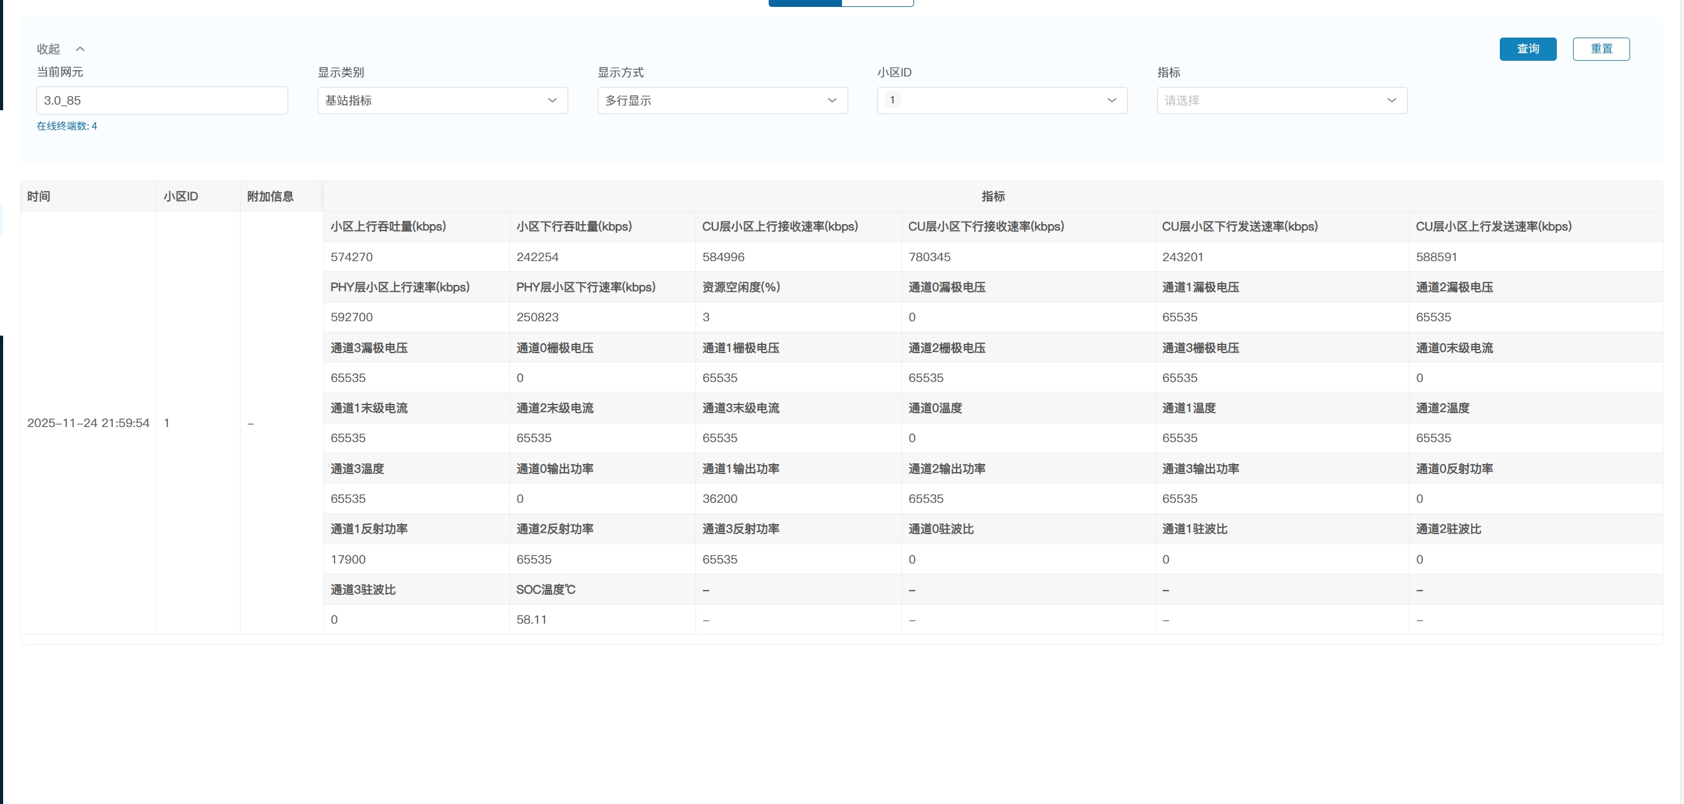Click the 在线终端数: 4 link

click(x=66, y=126)
